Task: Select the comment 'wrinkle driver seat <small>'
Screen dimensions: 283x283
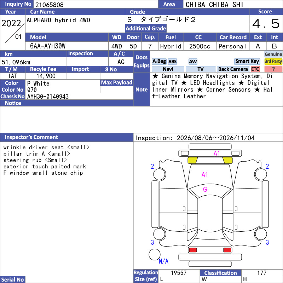Action: (x=46, y=148)
